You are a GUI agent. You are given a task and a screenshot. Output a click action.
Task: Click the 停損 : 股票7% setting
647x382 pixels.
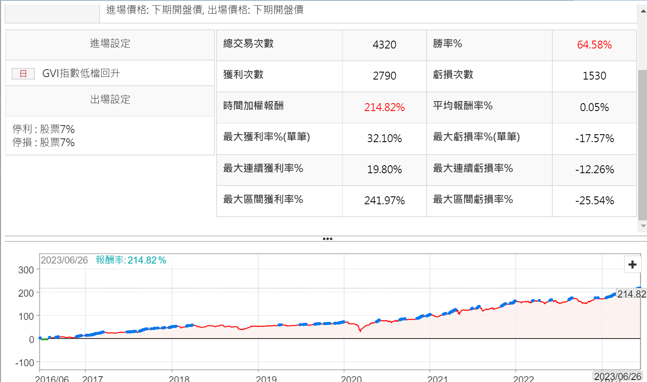pos(44,143)
